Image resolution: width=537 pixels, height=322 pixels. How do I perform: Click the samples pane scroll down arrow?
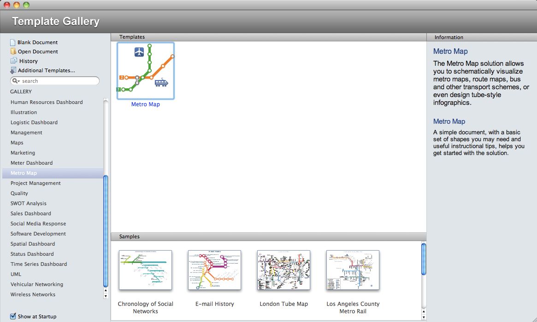(424, 317)
